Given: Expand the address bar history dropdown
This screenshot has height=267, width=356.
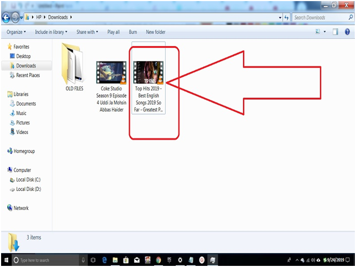Looking at the screenshot, I should 280,18.
